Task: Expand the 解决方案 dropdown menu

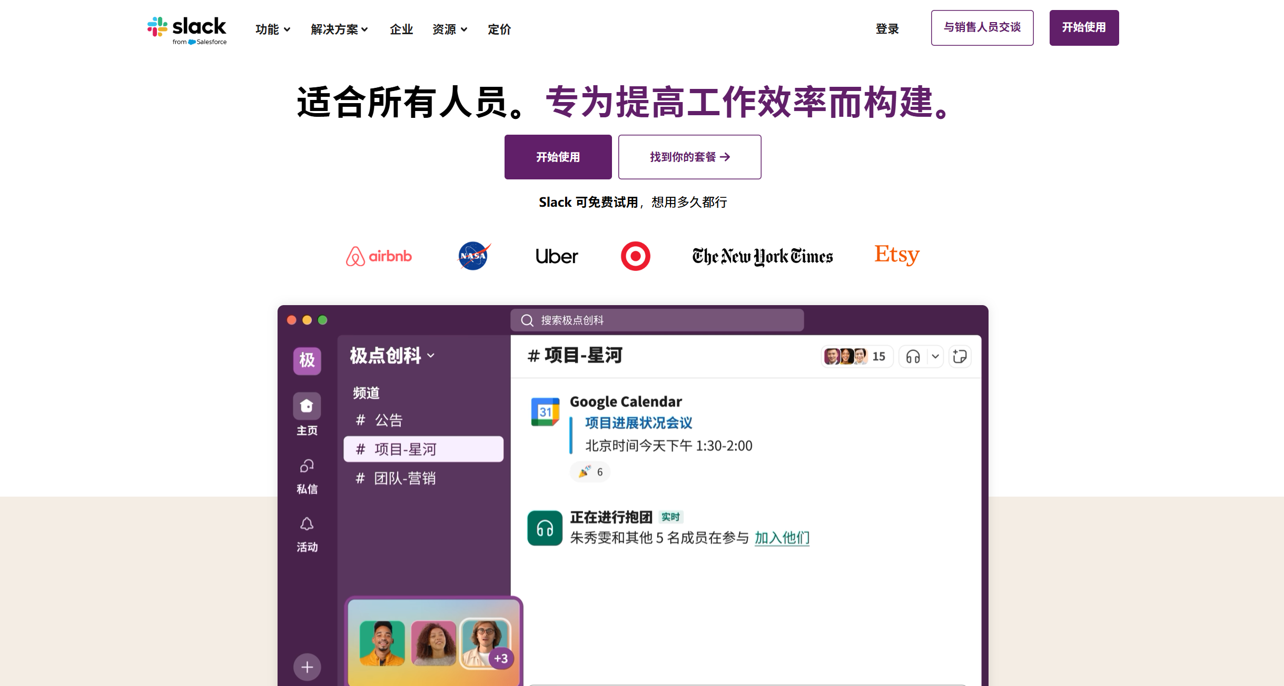Action: 339,29
